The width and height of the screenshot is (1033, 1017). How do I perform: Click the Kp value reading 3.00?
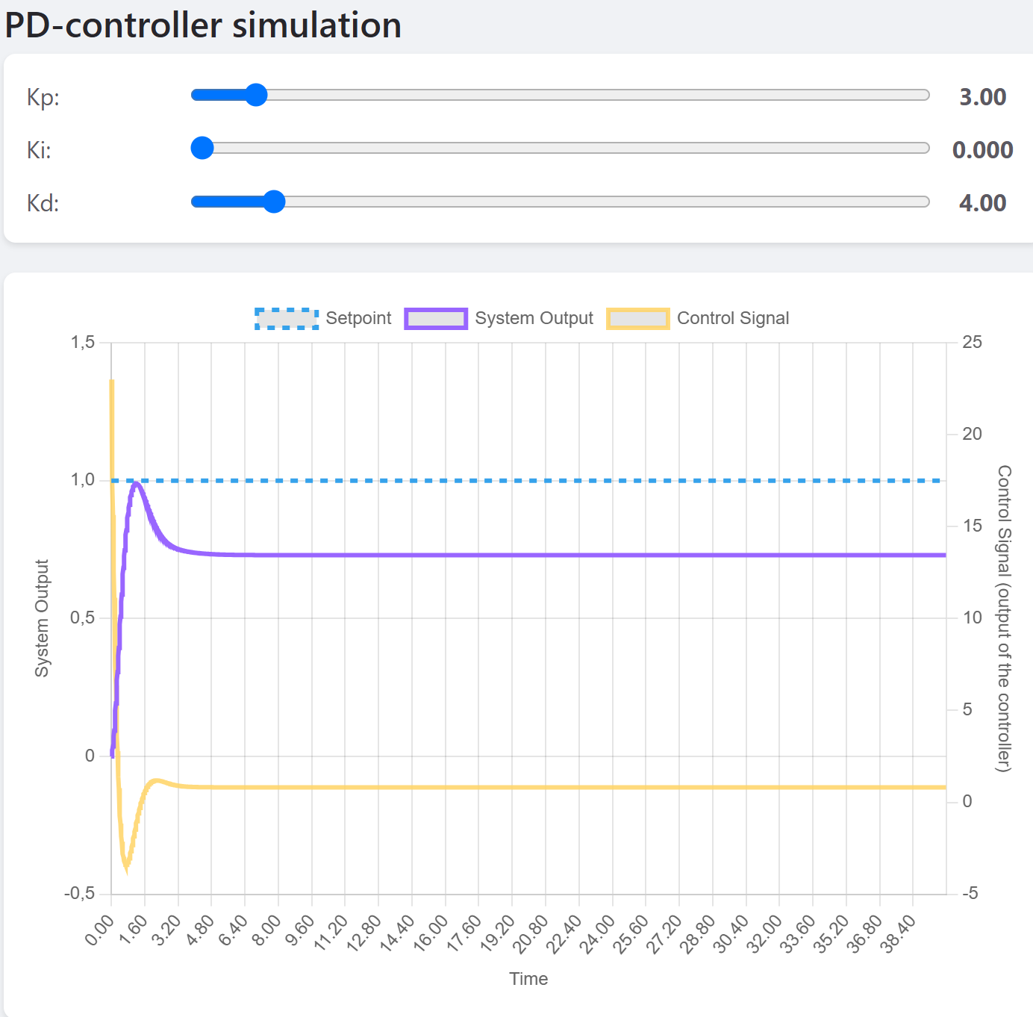(x=982, y=97)
